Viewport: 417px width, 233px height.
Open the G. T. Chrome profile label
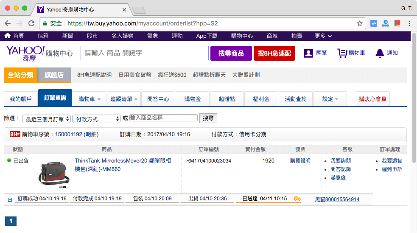(x=407, y=8)
